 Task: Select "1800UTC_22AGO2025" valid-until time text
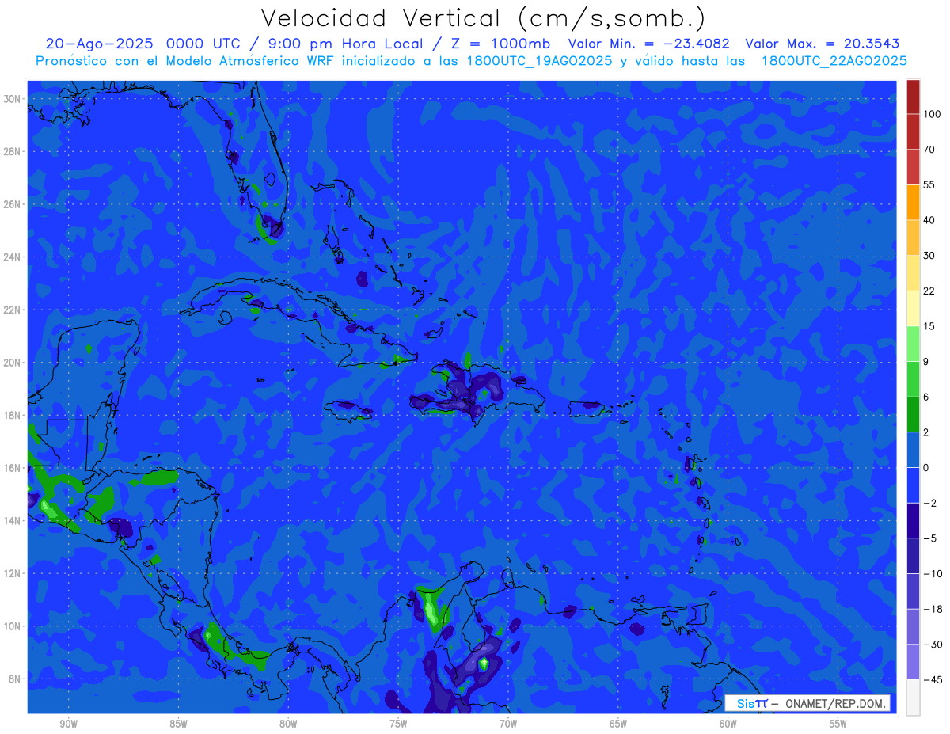pos(834,61)
